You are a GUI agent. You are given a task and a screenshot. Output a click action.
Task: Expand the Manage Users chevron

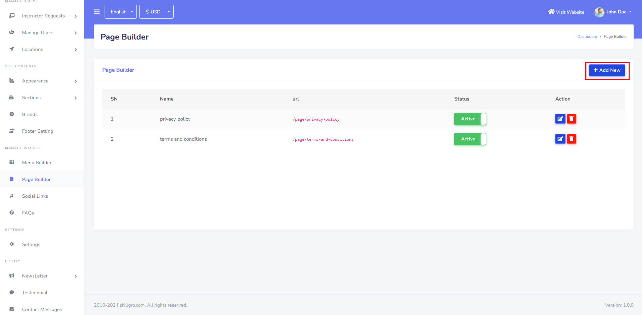pos(76,33)
